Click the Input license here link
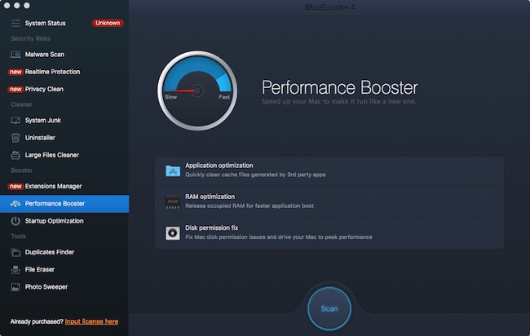Viewport: 530px width, 336px height. (x=91, y=321)
